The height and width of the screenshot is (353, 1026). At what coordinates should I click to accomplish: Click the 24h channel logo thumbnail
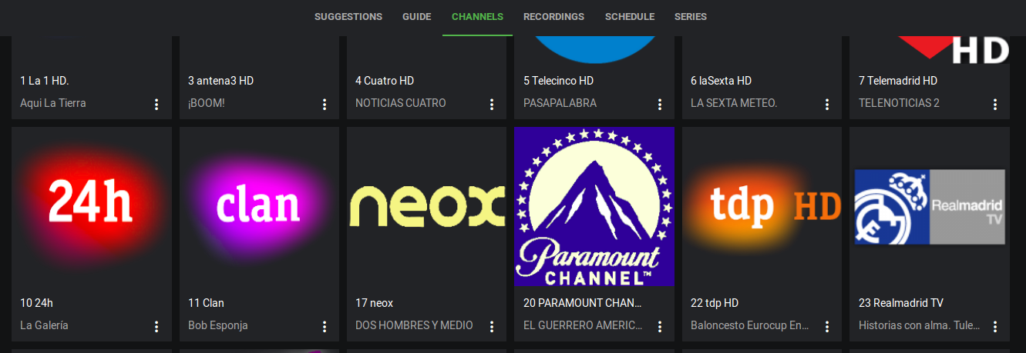click(x=92, y=207)
